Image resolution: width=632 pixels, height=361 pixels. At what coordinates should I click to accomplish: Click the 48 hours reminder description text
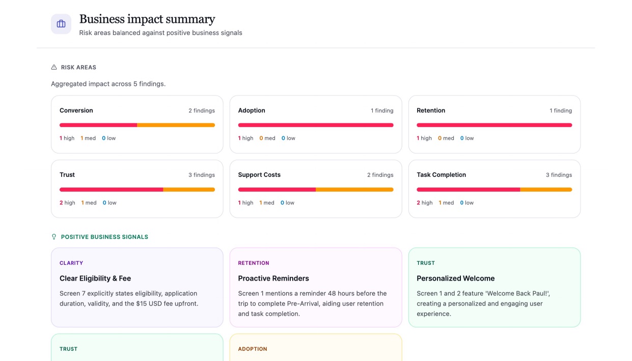[x=312, y=304]
